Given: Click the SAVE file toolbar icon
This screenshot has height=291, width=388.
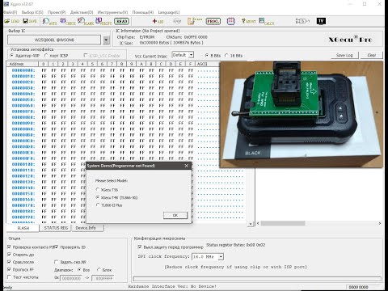Looking at the screenshot, I should tap(30, 21).
